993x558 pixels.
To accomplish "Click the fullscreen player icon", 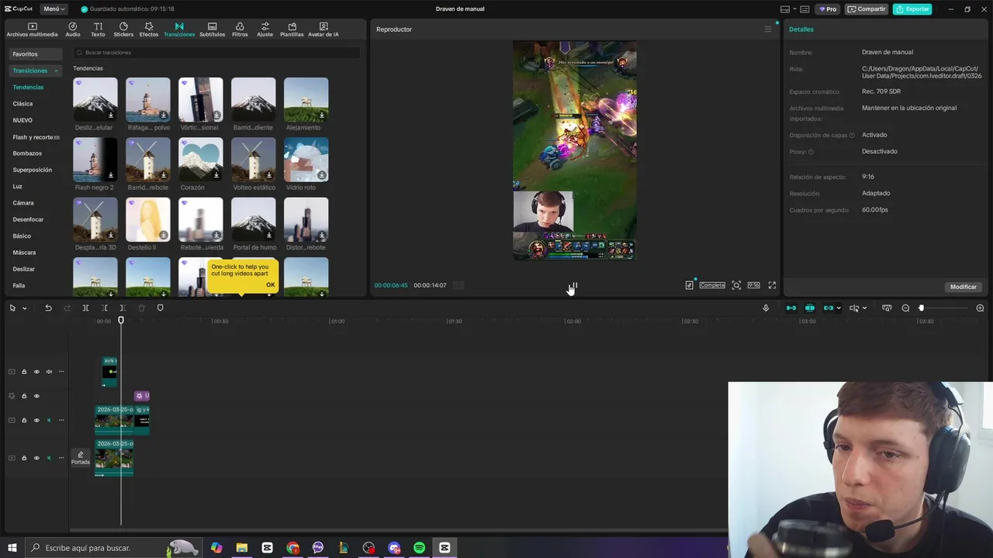I will click(772, 285).
